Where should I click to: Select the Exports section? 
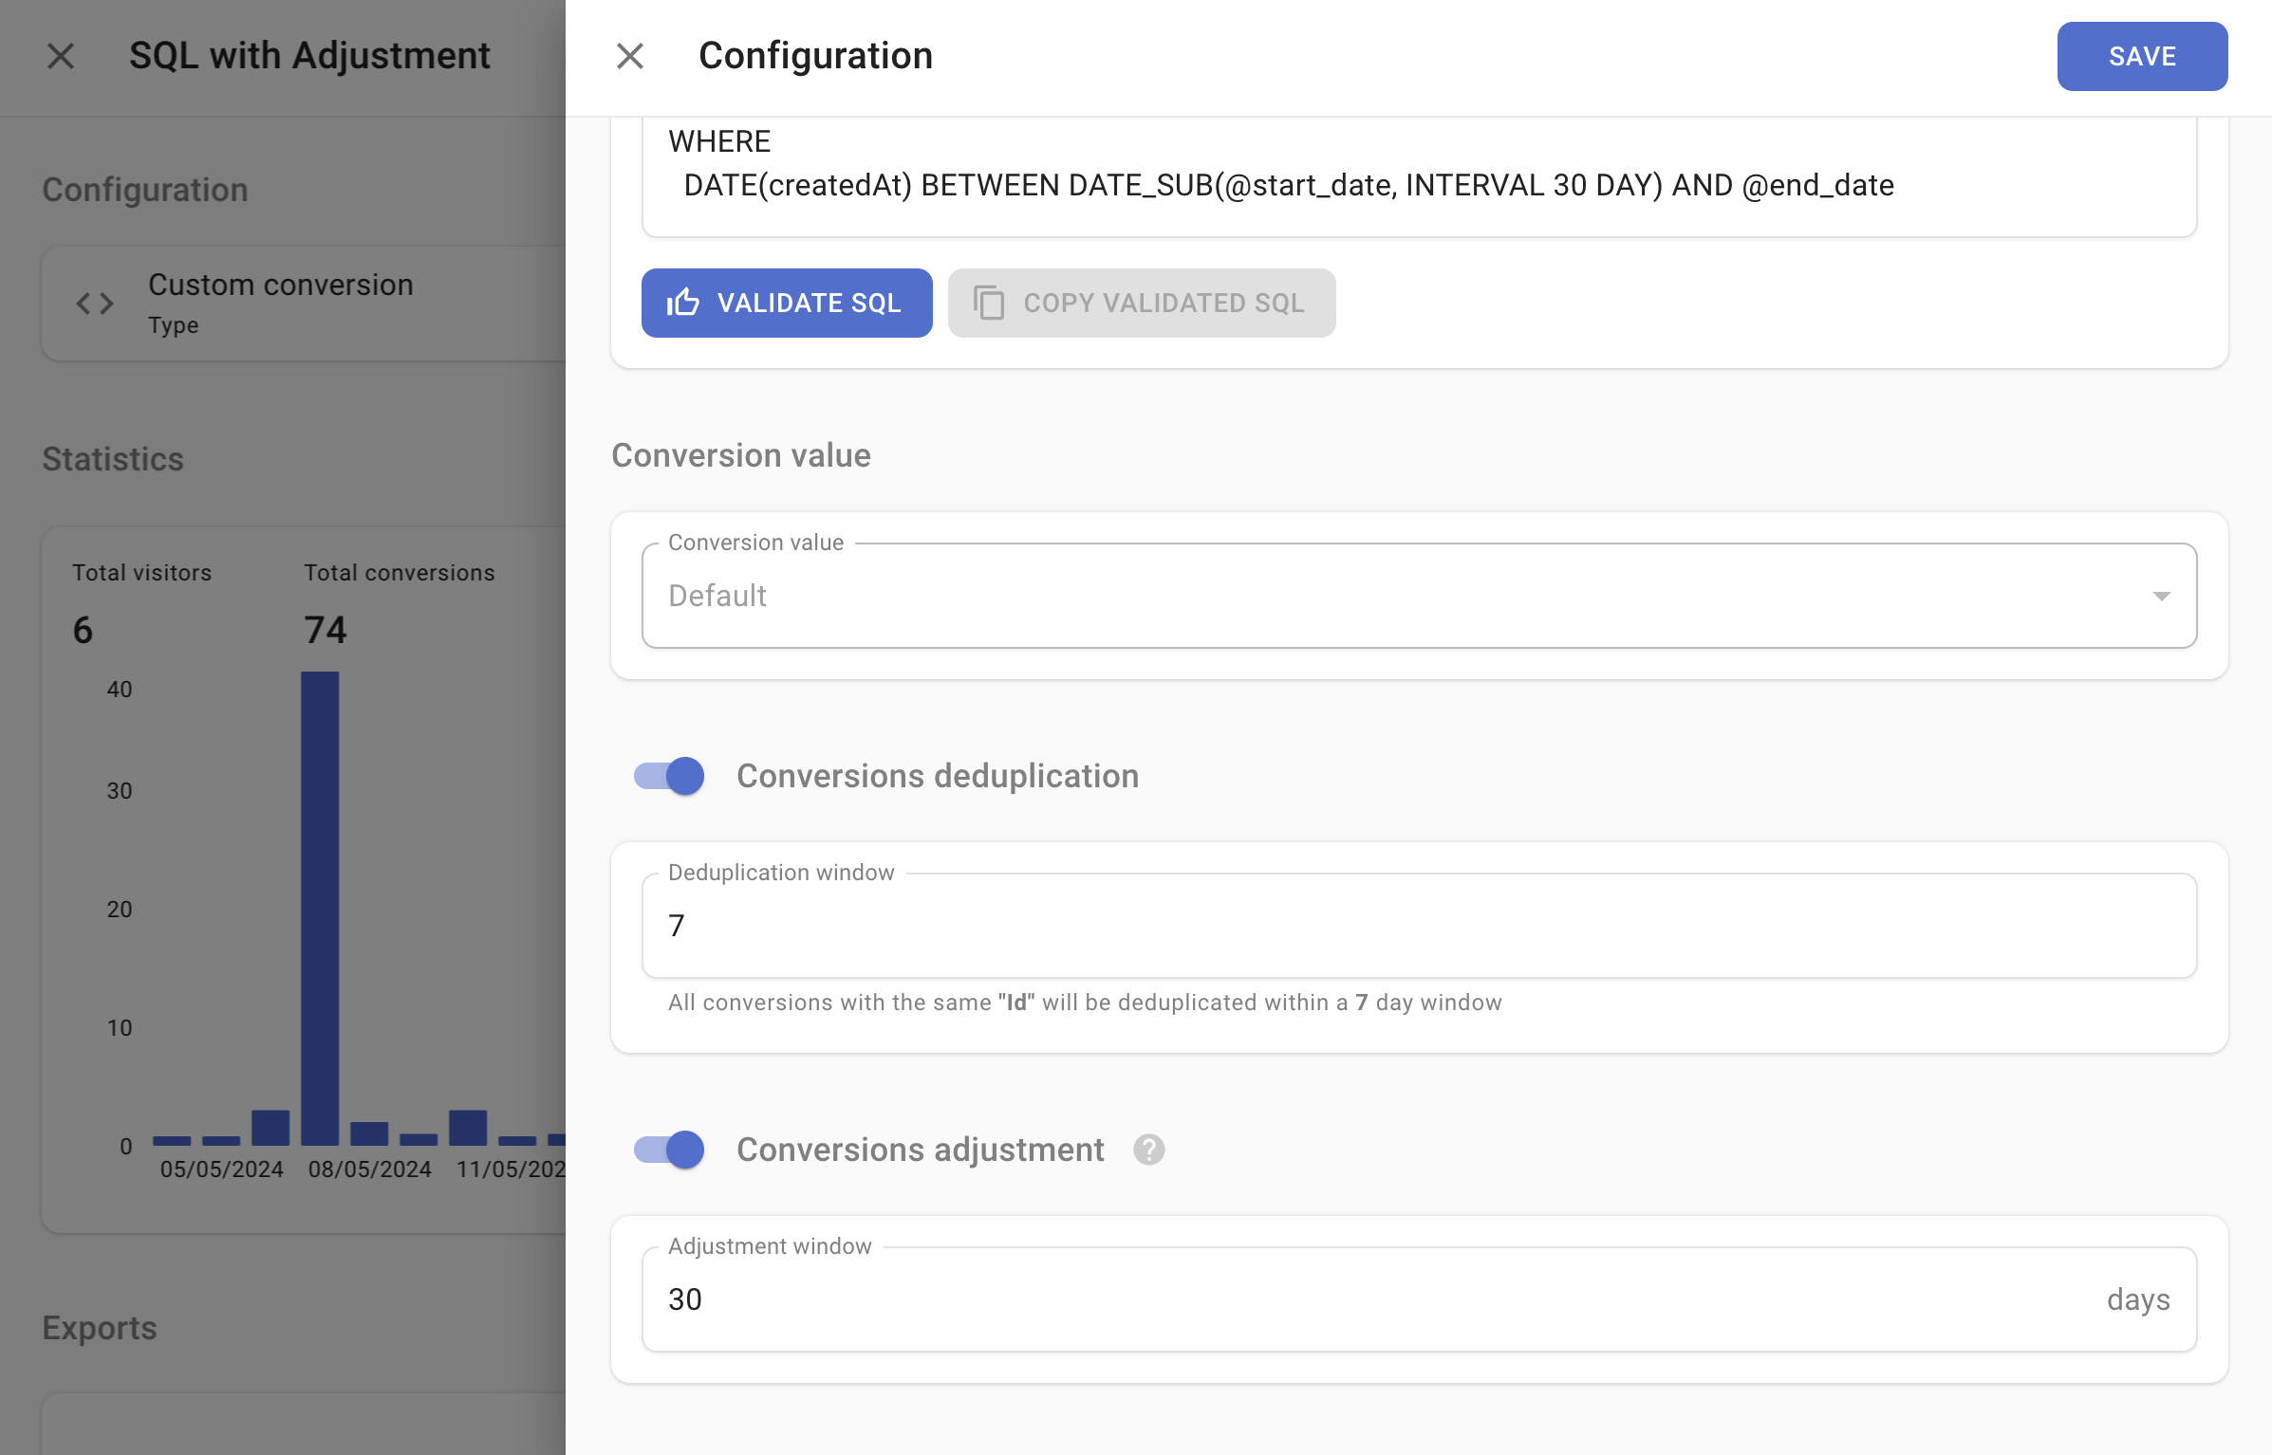tap(98, 1327)
